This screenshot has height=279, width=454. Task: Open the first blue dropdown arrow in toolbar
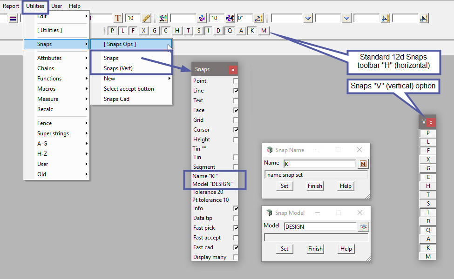pos(308,18)
